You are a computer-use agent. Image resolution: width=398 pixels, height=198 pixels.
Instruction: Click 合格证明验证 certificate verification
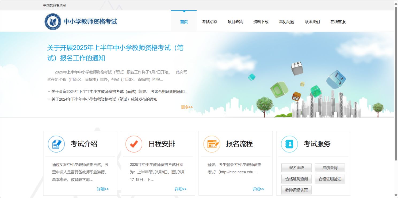(330, 179)
